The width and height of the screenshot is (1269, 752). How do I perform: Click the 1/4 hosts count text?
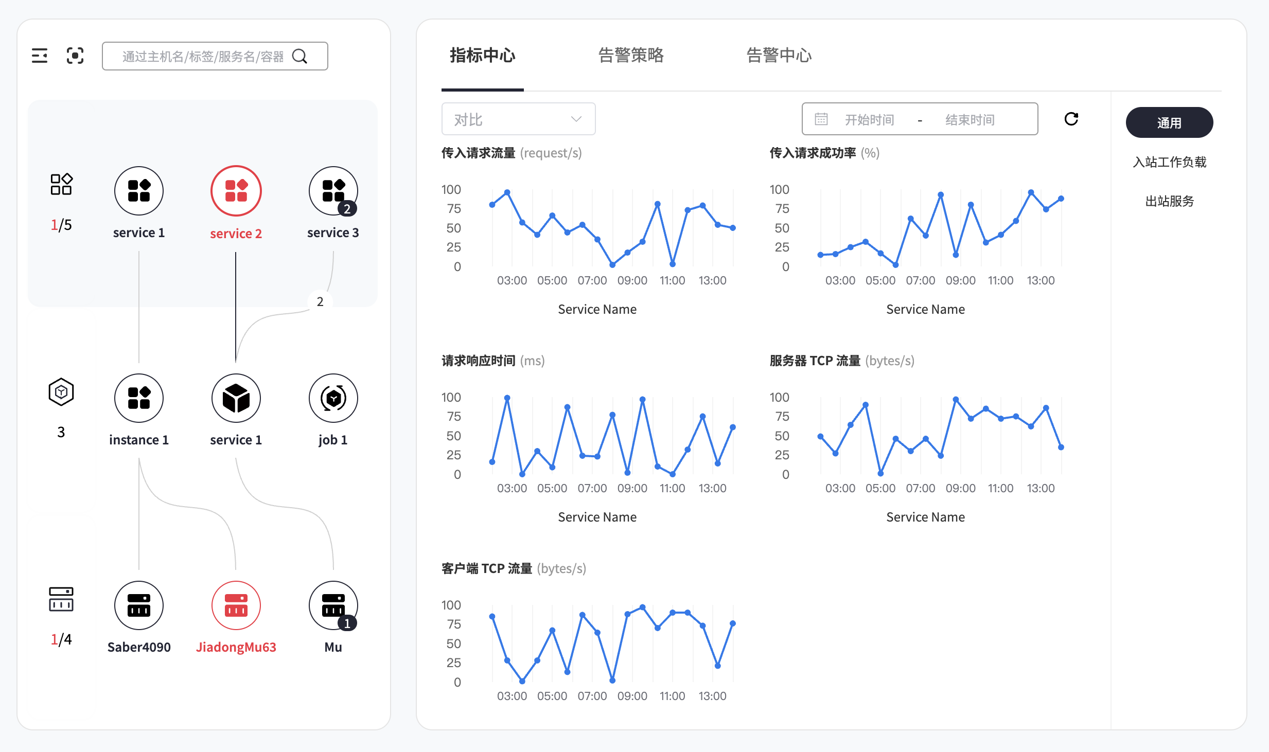click(x=61, y=639)
